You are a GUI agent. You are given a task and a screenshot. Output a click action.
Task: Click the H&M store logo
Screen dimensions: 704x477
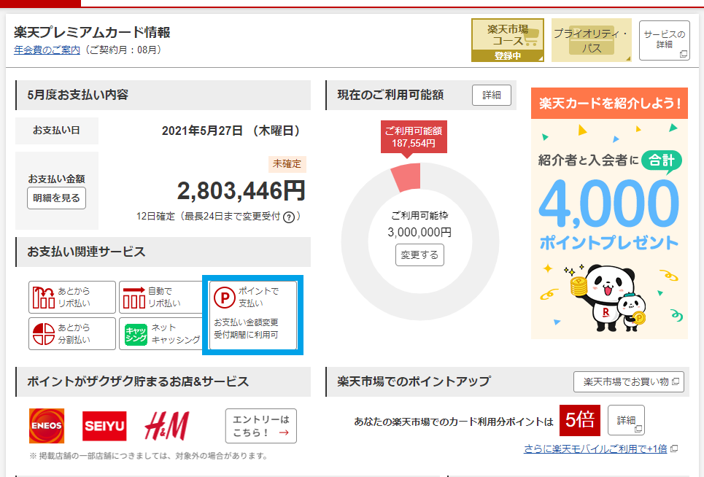tap(167, 425)
